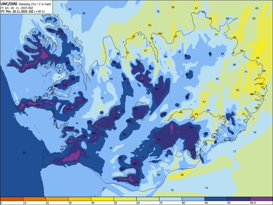This screenshot has height=205, width=273.
Task: Click the 85 value in west-central Iceland
Action: (102, 98)
